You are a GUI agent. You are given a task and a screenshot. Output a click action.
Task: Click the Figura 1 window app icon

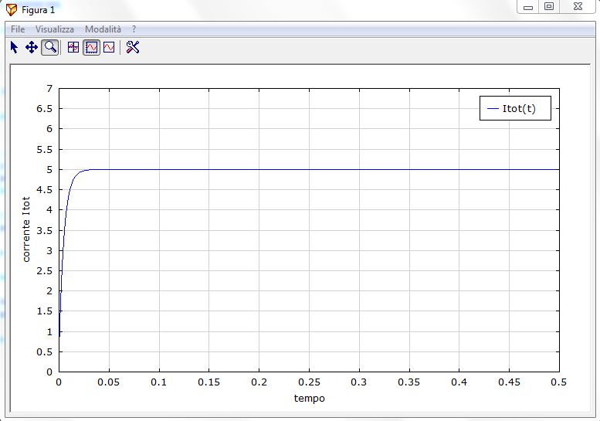(x=12, y=9)
